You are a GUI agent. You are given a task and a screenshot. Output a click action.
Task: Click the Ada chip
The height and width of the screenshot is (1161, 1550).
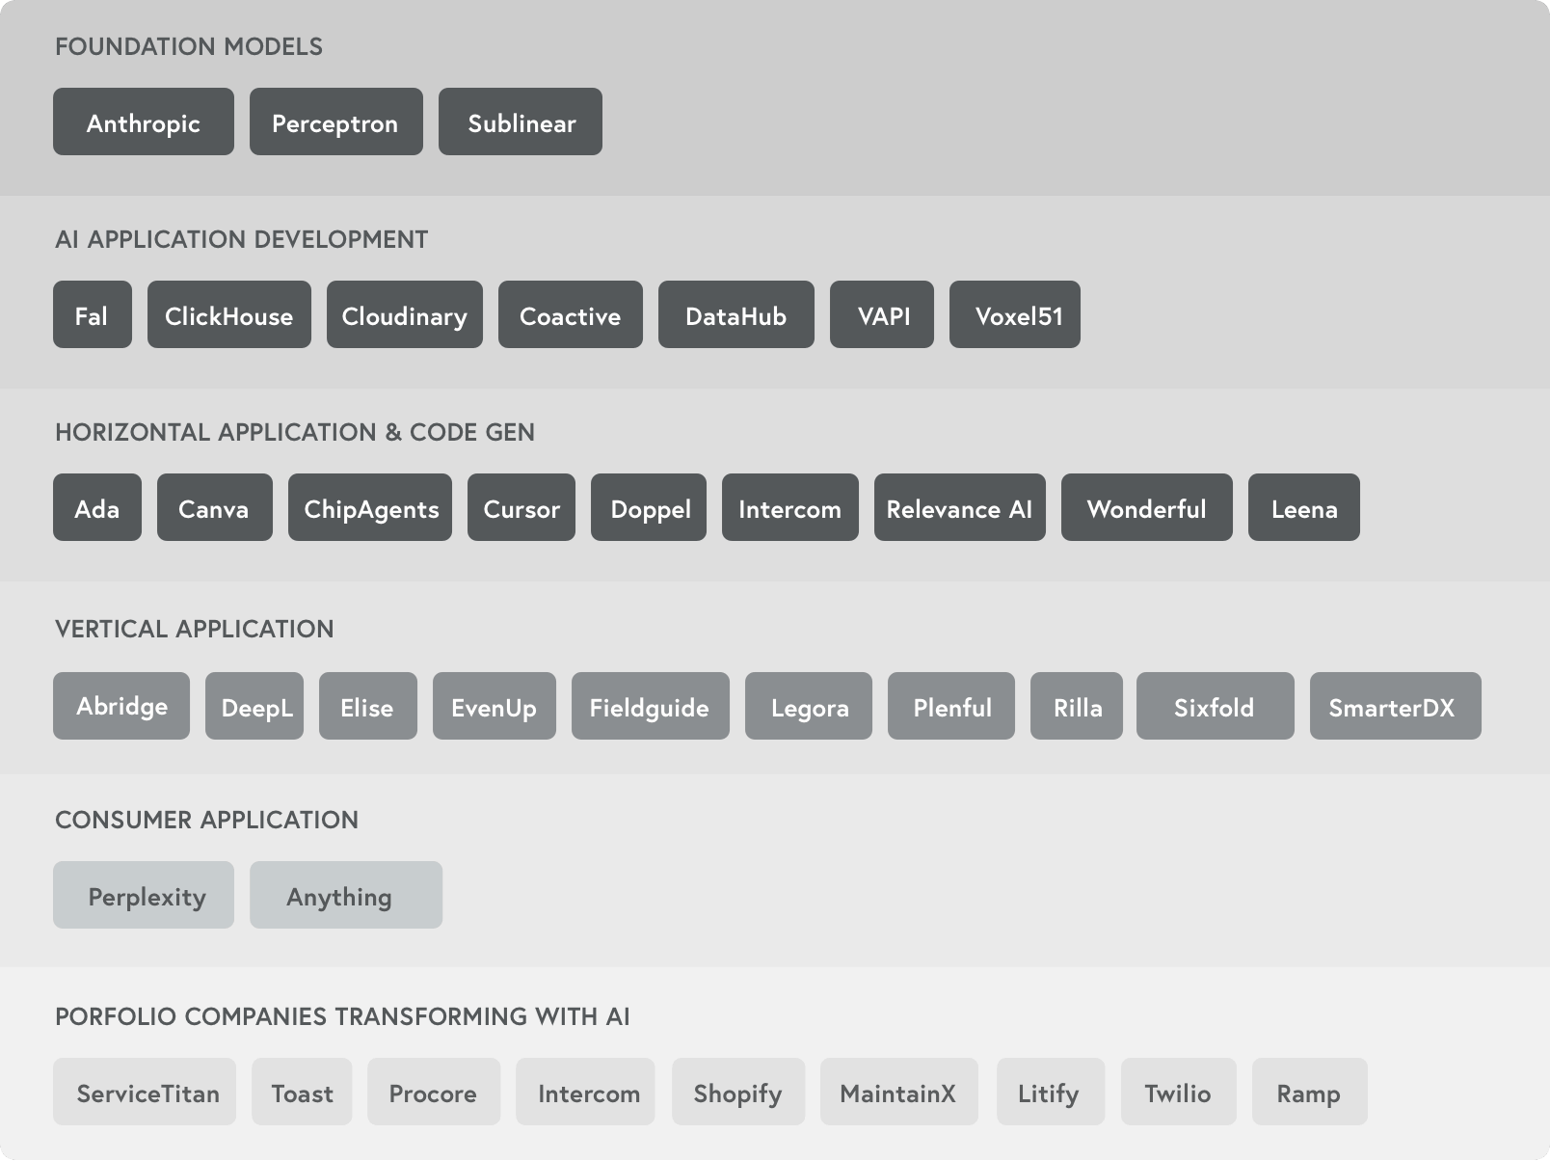pyautogui.click(x=97, y=507)
